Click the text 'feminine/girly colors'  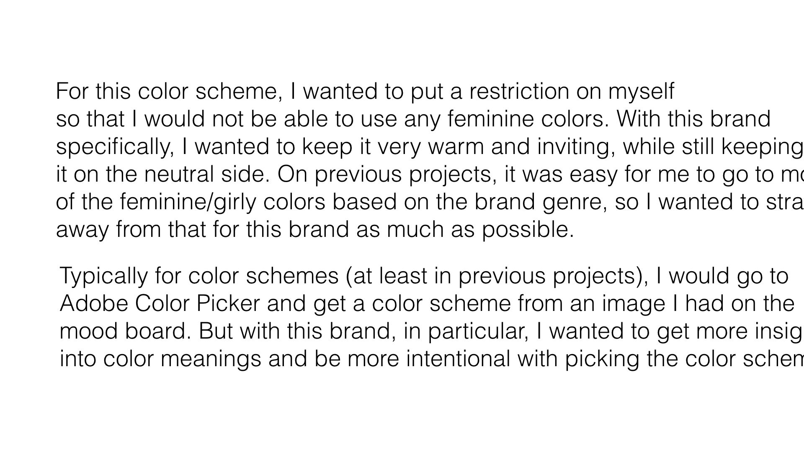tap(222, 203)
